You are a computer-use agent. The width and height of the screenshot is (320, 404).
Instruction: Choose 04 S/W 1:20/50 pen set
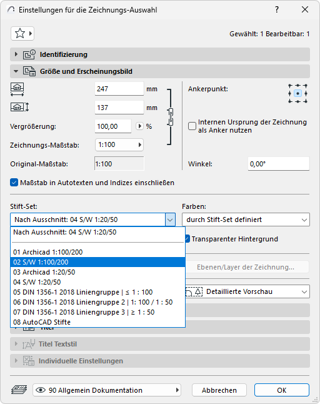[x=98, y=282]
